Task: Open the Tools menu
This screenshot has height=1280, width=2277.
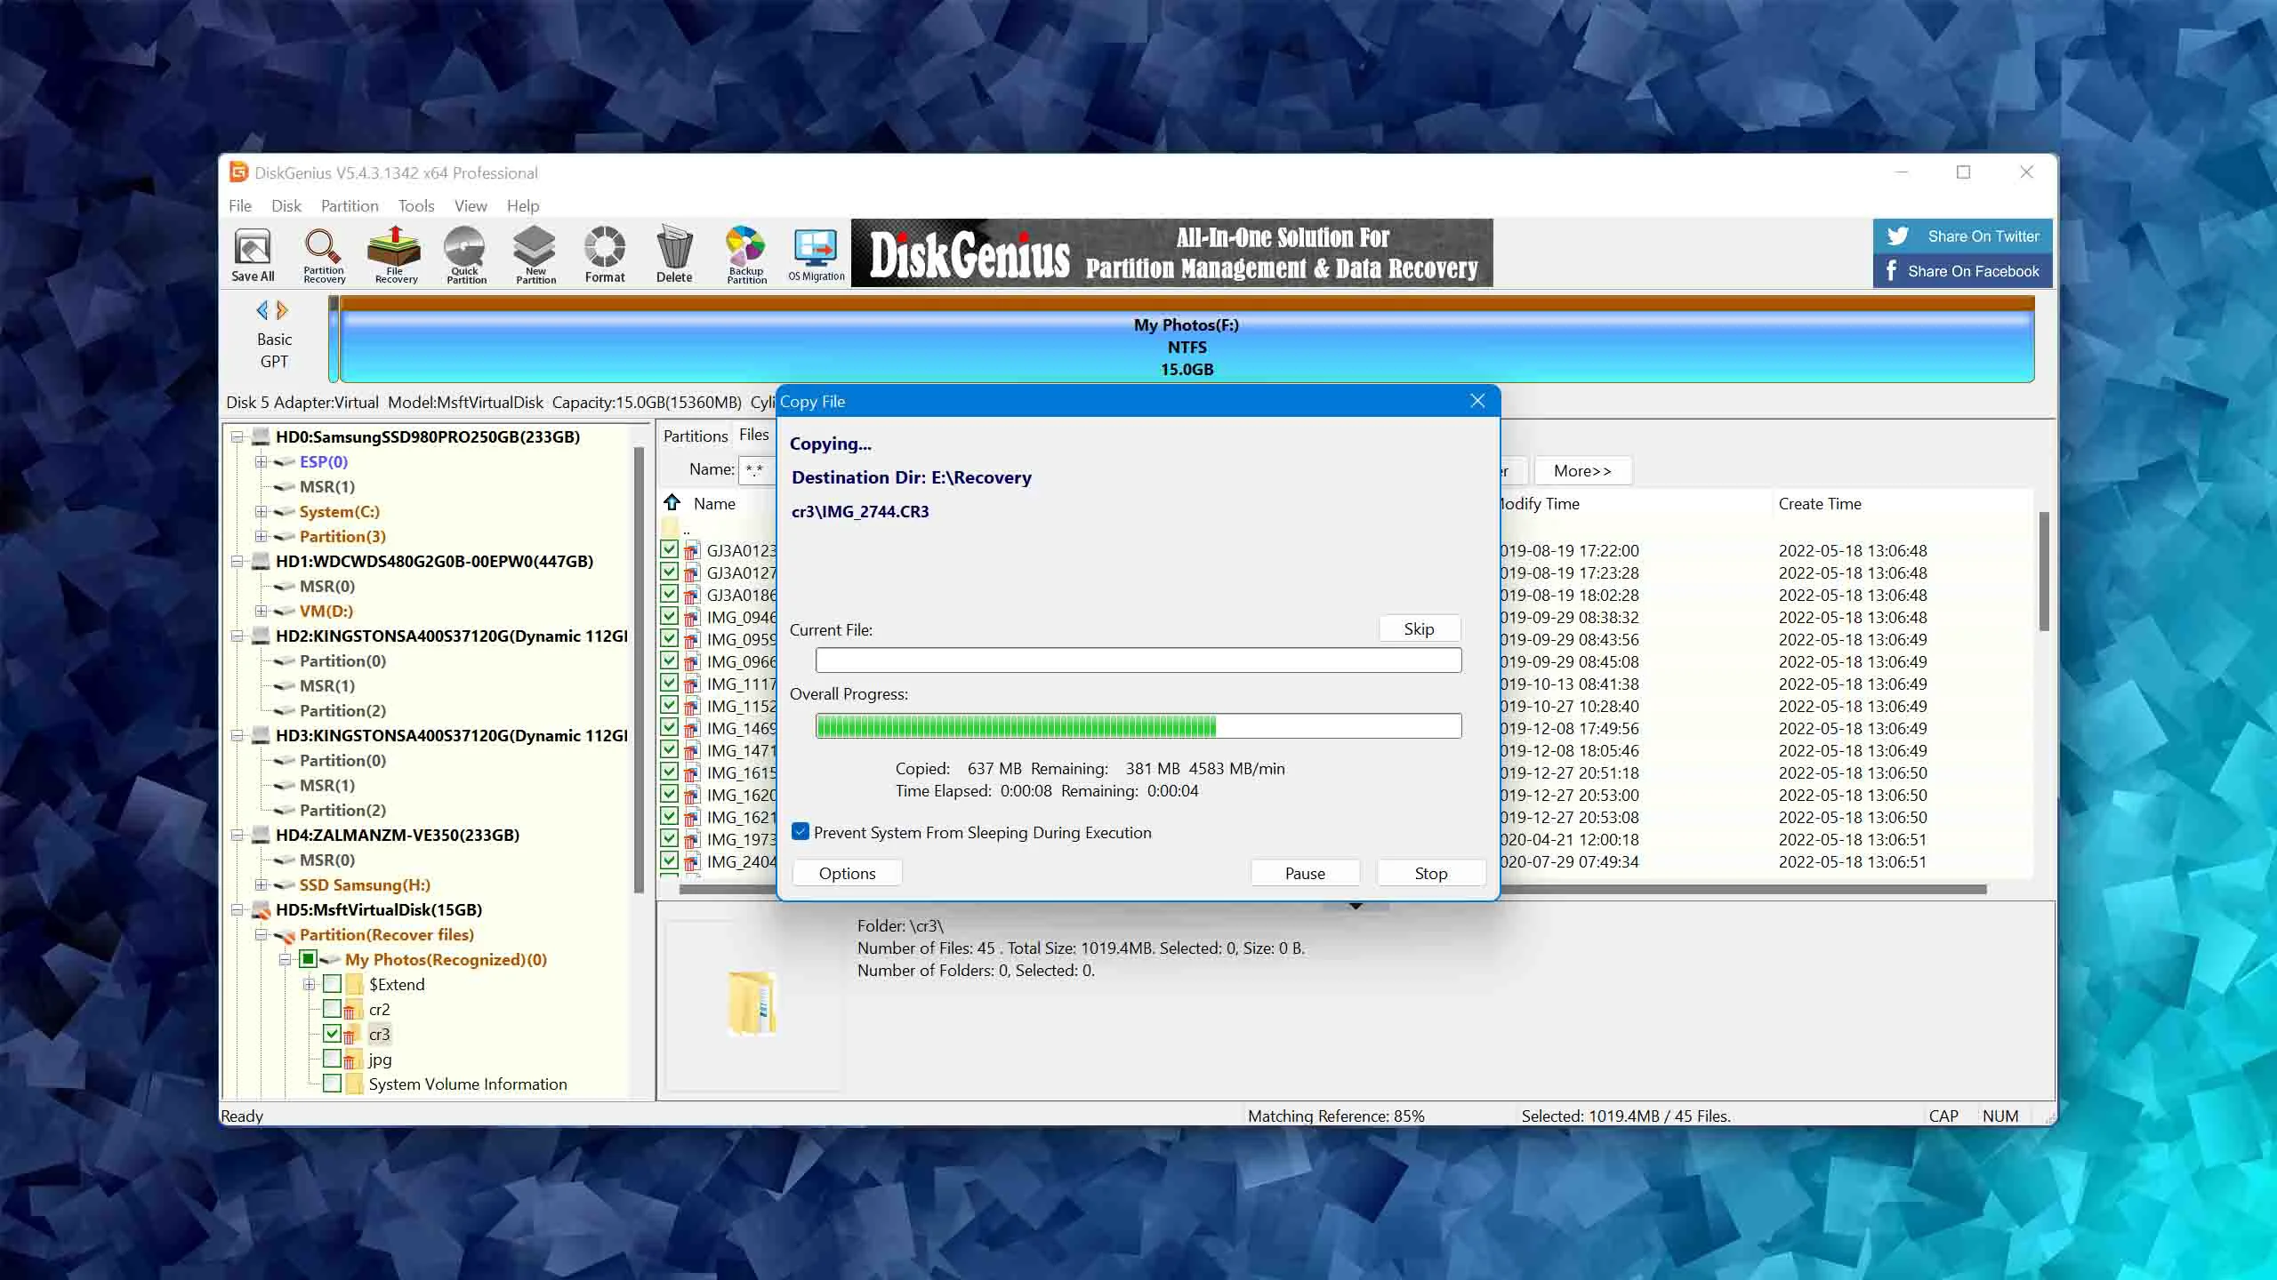Action: pyautogui.click(x=415, y=205)
